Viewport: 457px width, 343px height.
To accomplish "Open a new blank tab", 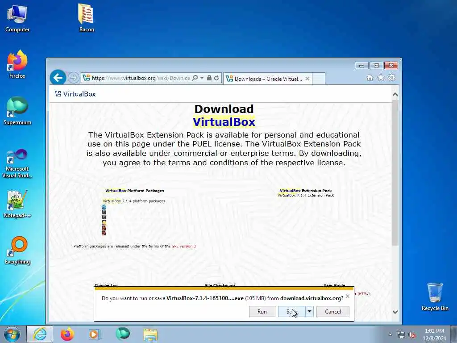I will tap(319, 79).
